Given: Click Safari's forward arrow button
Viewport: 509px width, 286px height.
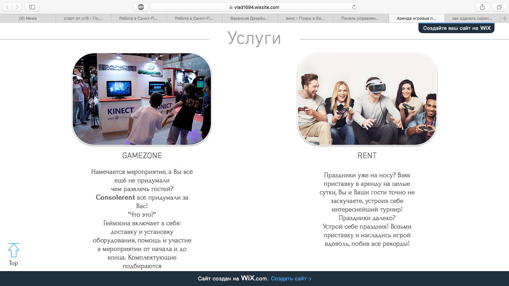Looking at the screenshot, I should coord(17,7).
